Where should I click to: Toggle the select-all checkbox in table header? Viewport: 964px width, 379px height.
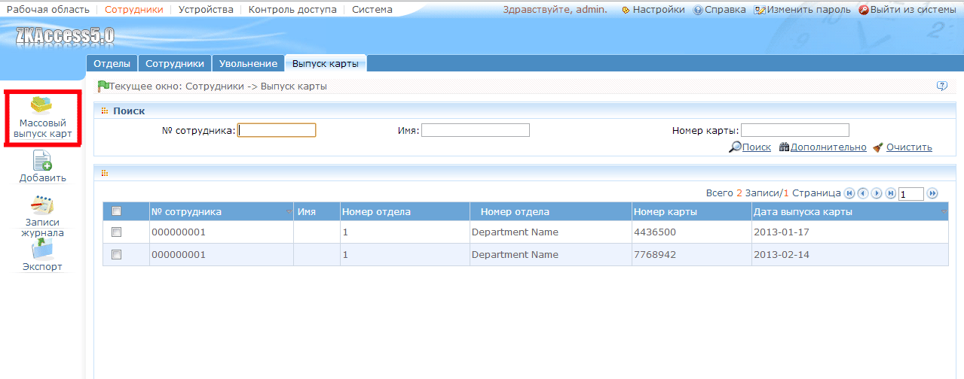click(x=116, y=211)
